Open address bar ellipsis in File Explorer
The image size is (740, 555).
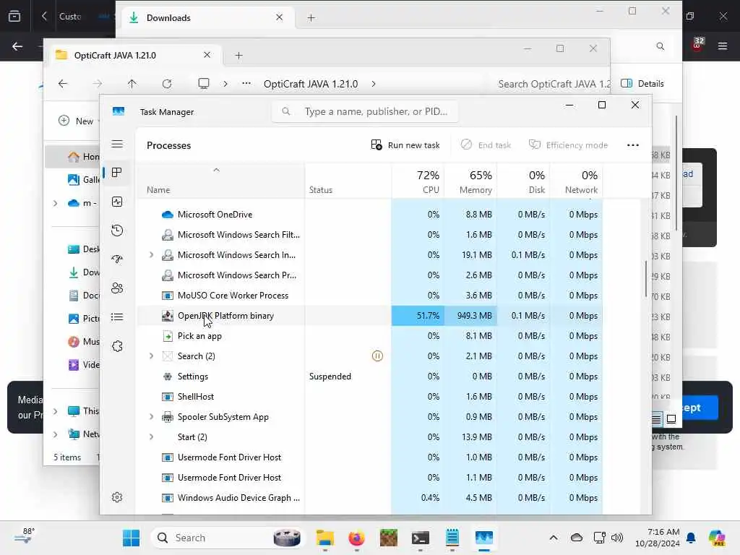click(246, 84)
